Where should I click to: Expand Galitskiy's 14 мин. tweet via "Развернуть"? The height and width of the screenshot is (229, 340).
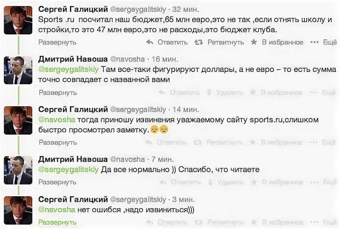coord(57,142)
